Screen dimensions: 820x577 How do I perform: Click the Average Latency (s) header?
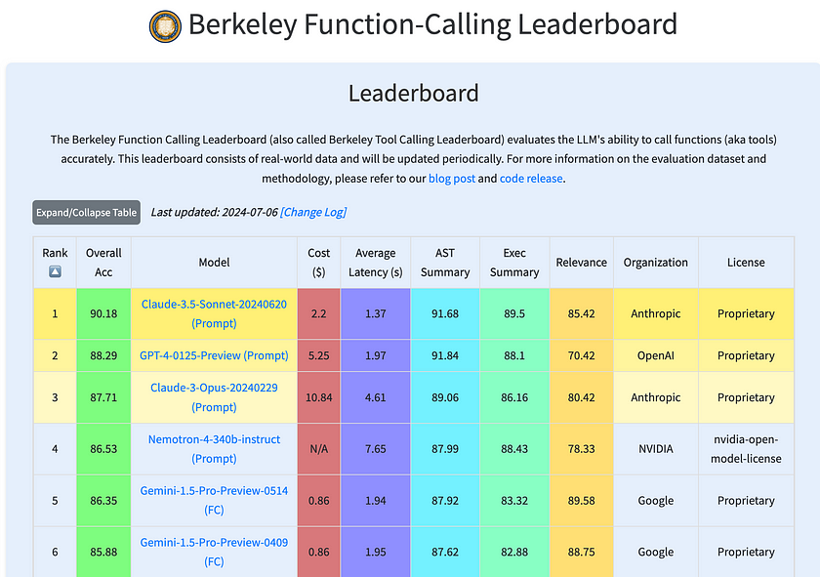click(376, 263)
